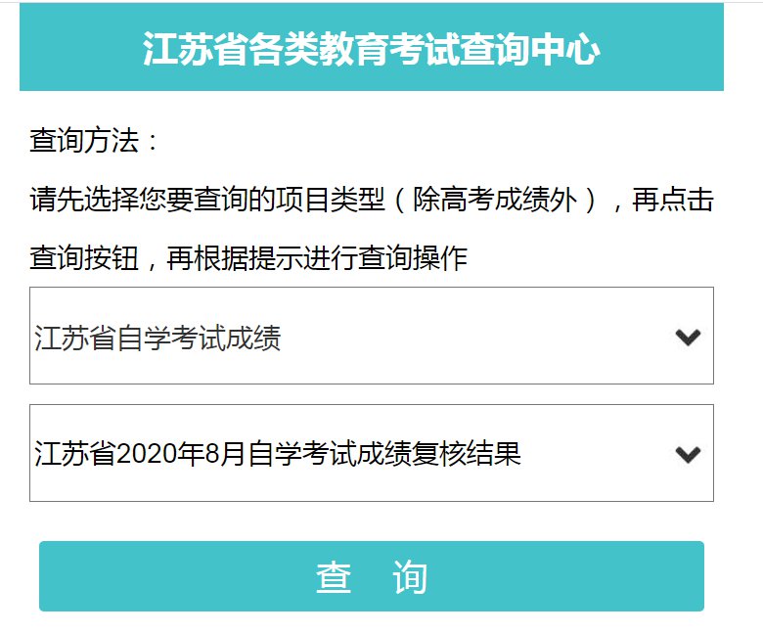
Task: Expand the 江苏省2020年8月自学考试成绩复核结果 dropdown
Action: [x=371, y=453]
